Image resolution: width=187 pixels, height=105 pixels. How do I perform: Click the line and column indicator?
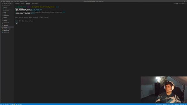[159, 104]
